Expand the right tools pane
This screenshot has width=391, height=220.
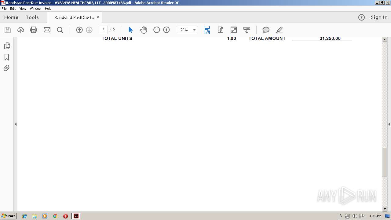tap(389, 124)
